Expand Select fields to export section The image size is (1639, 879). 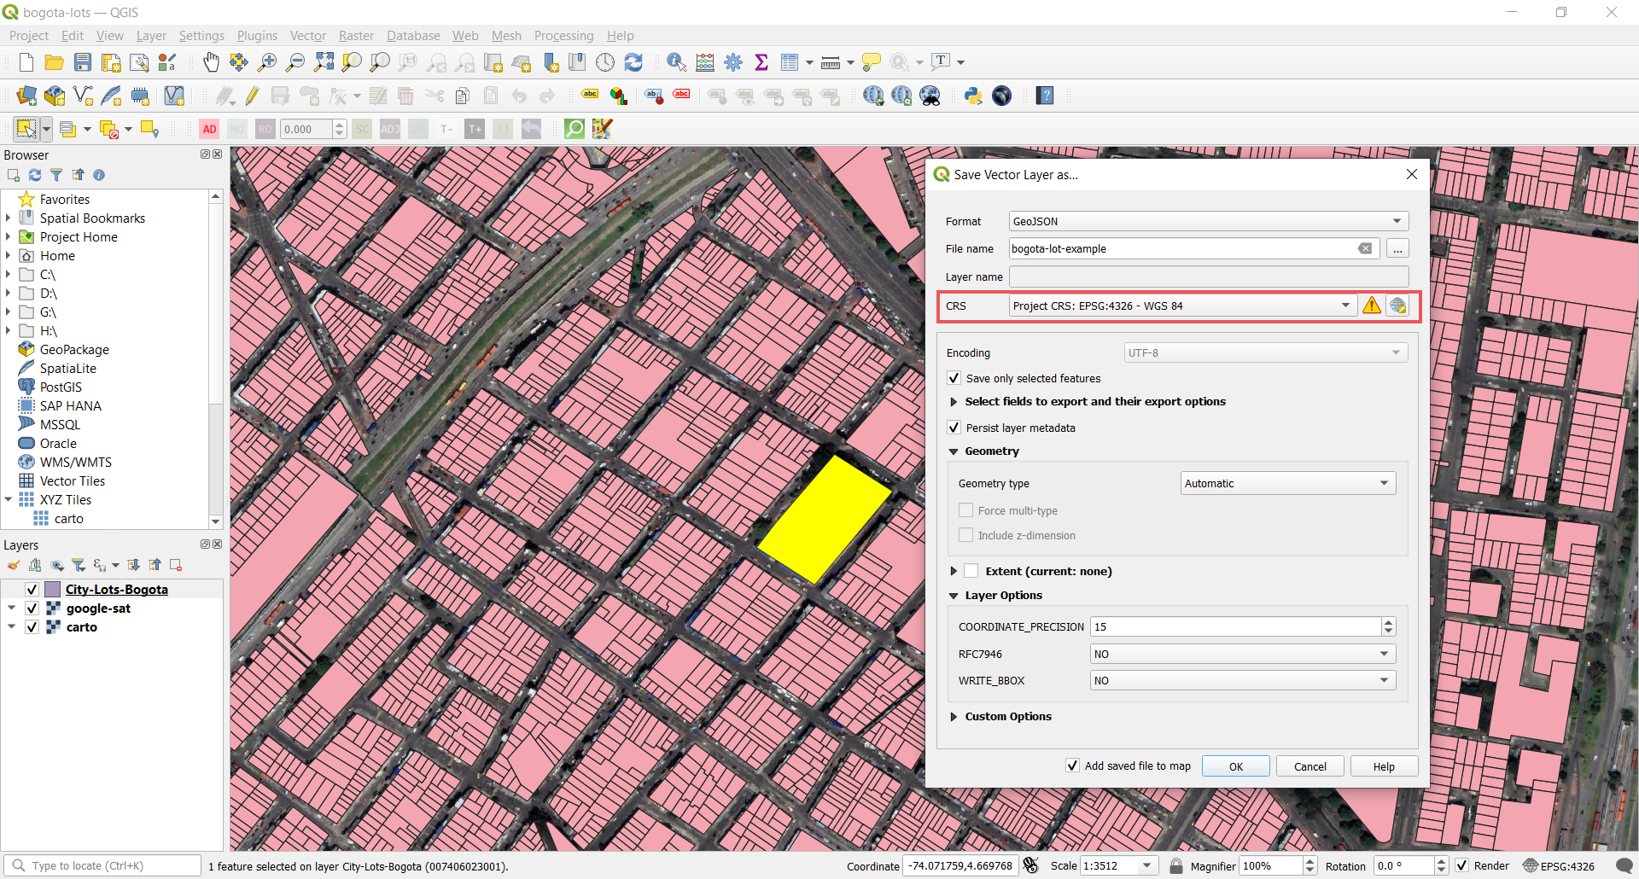pos(954,402)
